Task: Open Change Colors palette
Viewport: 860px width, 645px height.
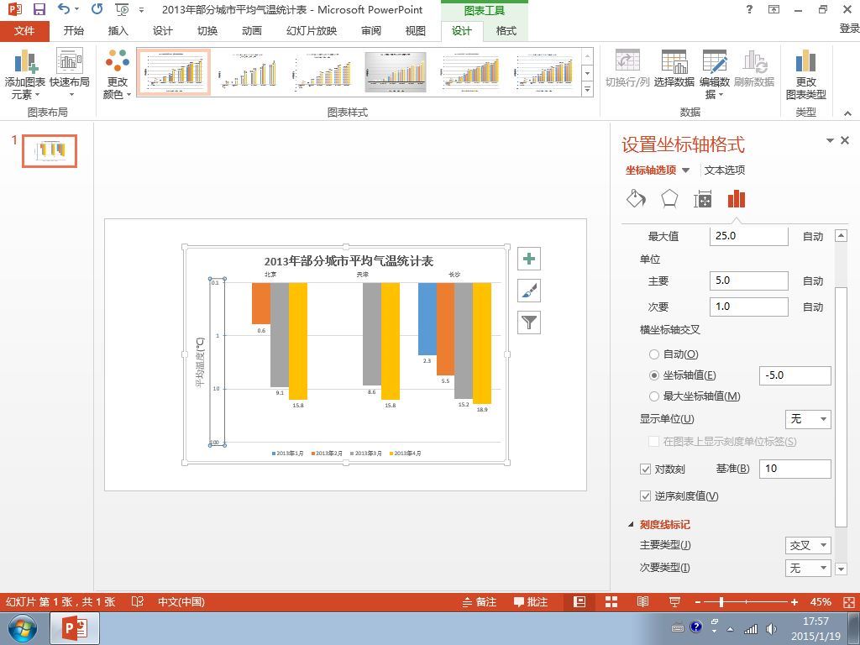Action: coord(118,74)
